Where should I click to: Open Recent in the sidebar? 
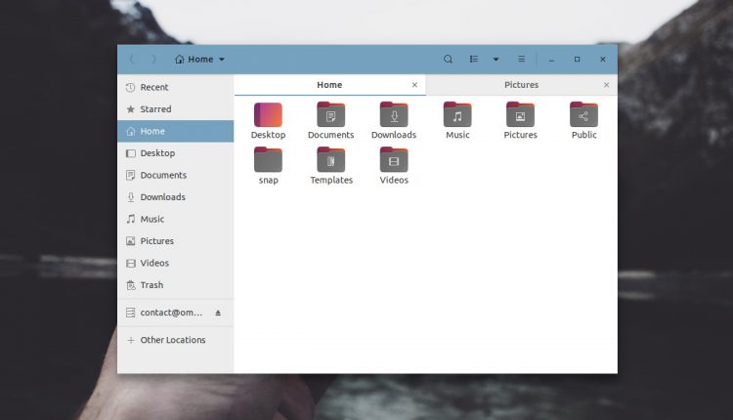[x=176, y=87]
